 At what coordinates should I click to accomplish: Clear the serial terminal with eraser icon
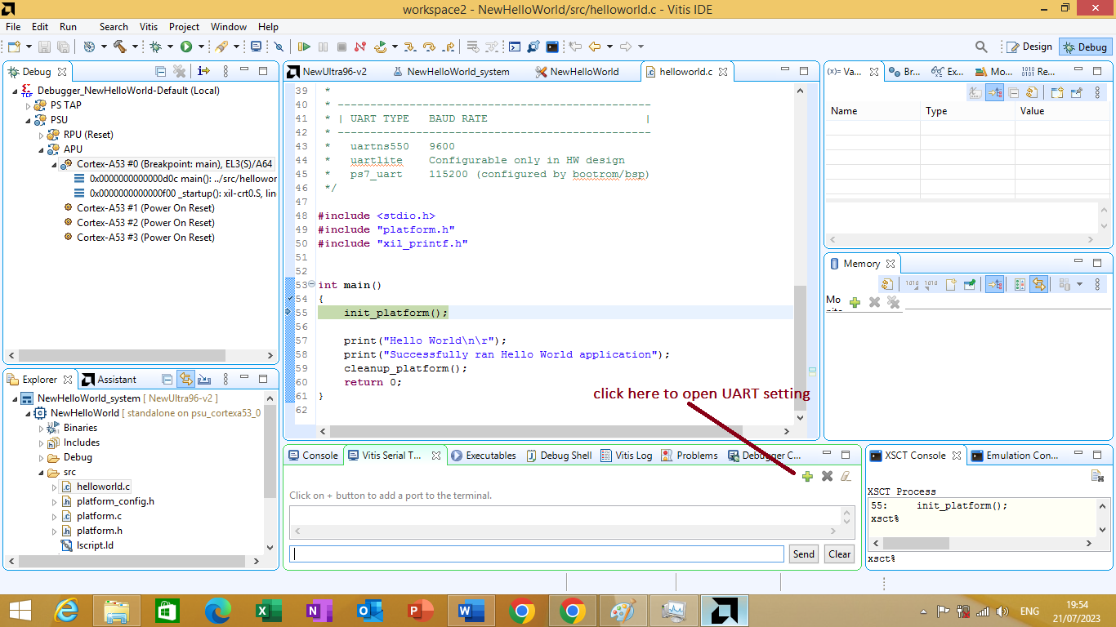click(x=846, y=476)
